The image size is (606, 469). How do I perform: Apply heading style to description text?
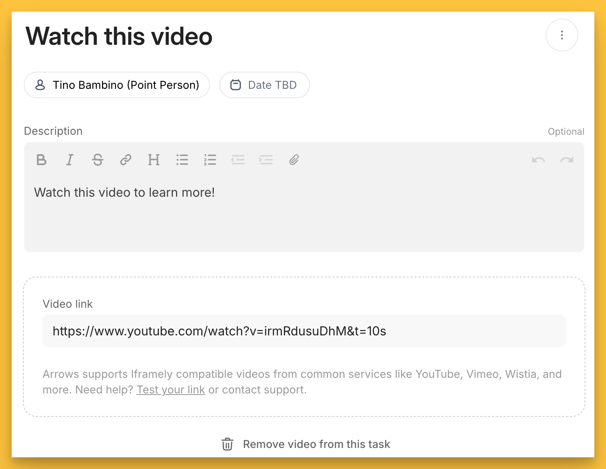tap(154, 160)
